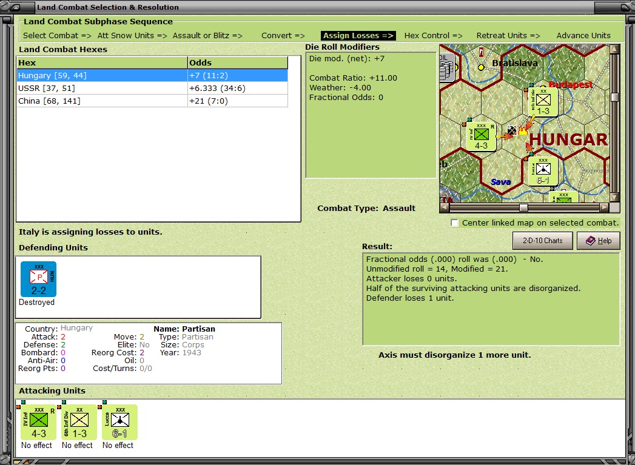
Task: Go to Assault or Blitz subphase
Action: click(207, 36)
